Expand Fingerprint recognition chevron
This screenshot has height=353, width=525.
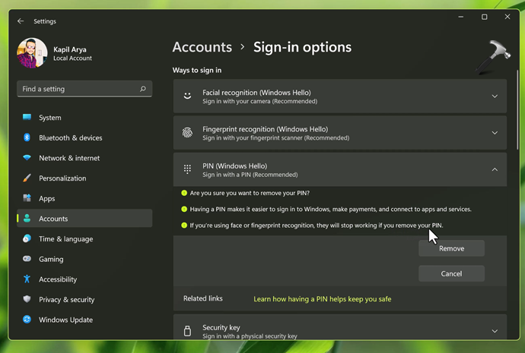tap(495, 133)
